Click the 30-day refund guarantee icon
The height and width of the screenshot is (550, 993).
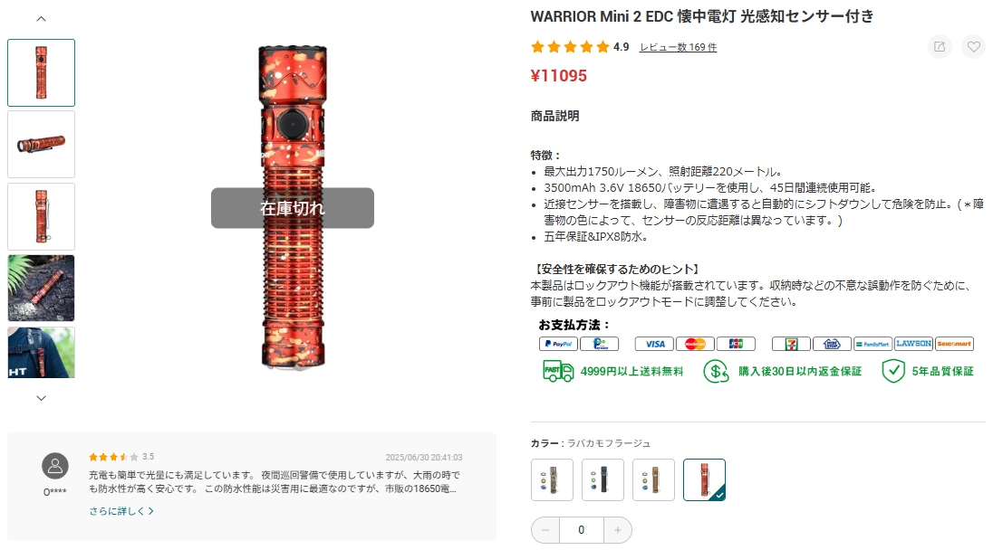[x=717, y=371]
